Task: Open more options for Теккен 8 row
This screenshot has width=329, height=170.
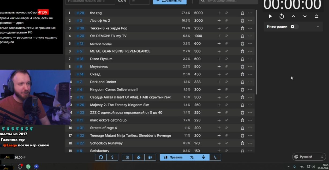Action: 250,28
